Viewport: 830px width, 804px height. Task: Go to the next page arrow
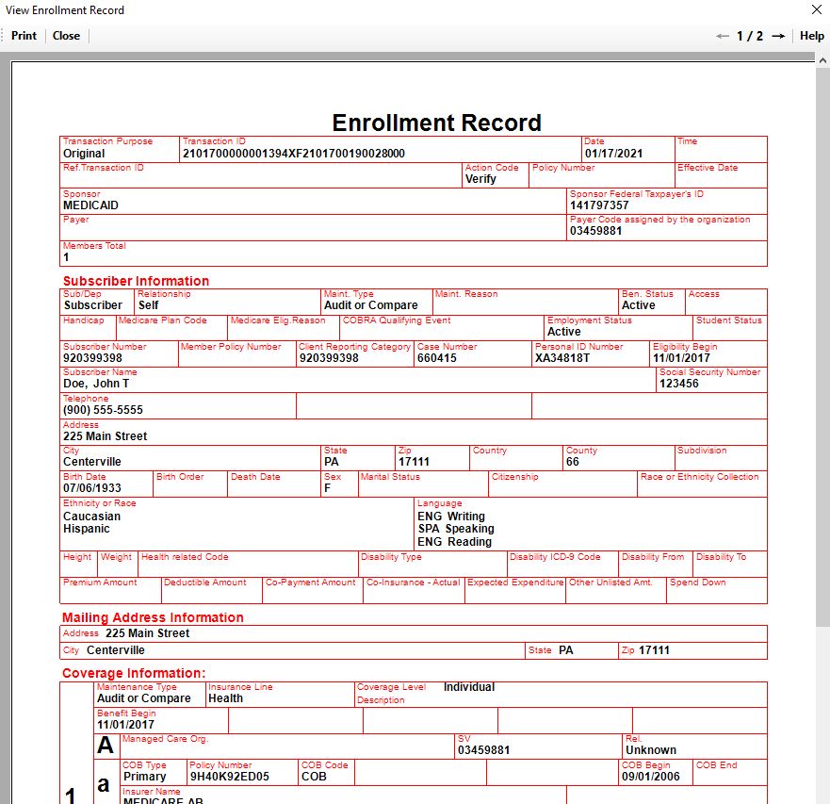tap(778, 36)
